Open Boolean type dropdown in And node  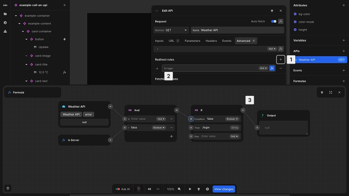pos(159,128)
